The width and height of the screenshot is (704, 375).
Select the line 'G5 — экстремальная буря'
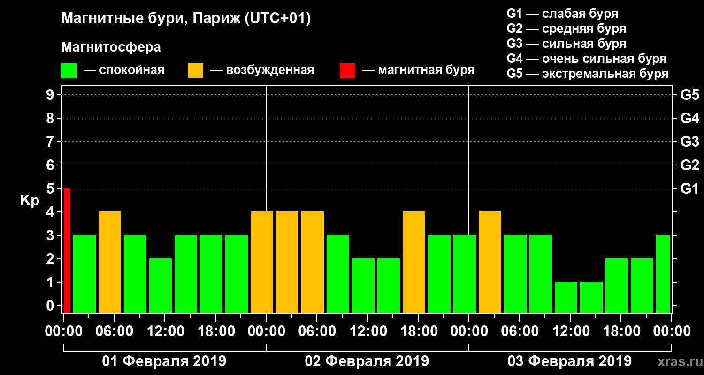[x=587, y=74]
